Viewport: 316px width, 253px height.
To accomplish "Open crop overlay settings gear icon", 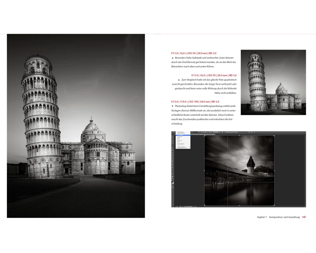I will pyautogui.click(x=222, y=132).
